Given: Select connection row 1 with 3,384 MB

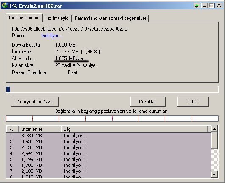Looking at the screenshot, I should tap(109, 136).
